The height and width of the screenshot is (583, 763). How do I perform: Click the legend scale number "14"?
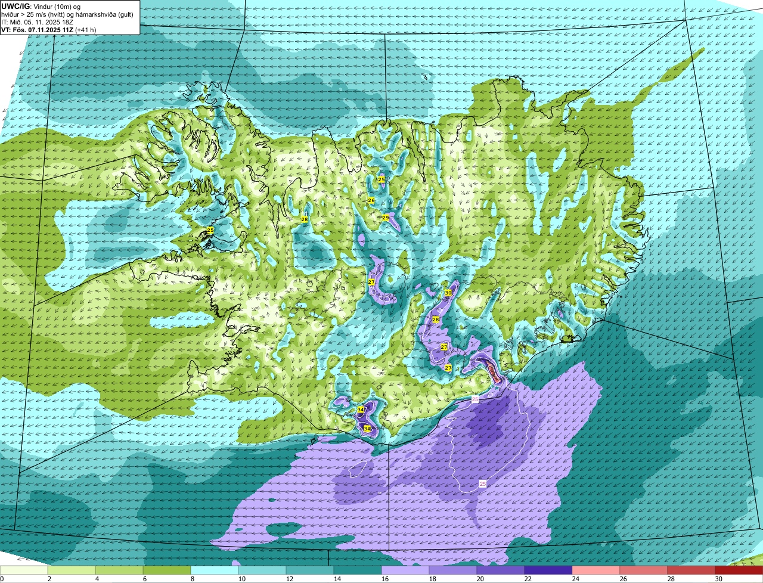pyautogui.click(x=337, y=579)
